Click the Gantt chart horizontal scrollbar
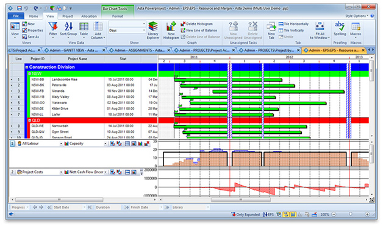The height and width of the screenshot is (227, 383). tap(241, 200)
